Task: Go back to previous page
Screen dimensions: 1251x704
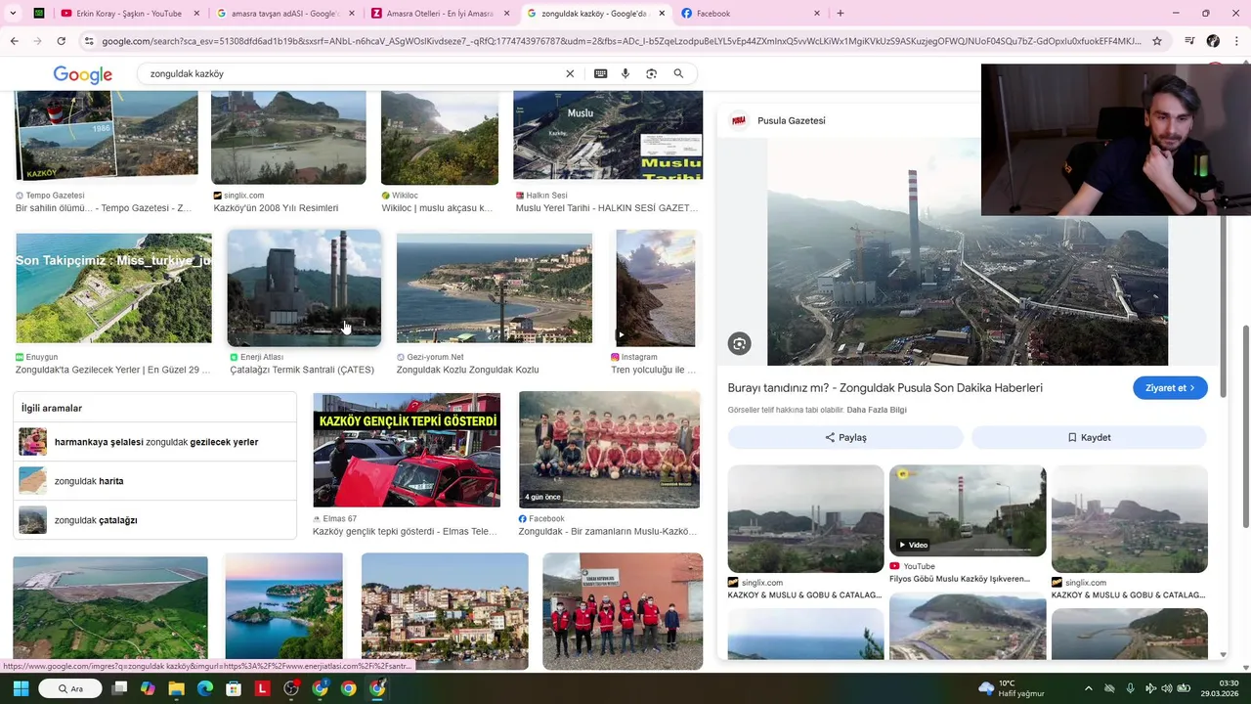Action: tap(14, 41)
